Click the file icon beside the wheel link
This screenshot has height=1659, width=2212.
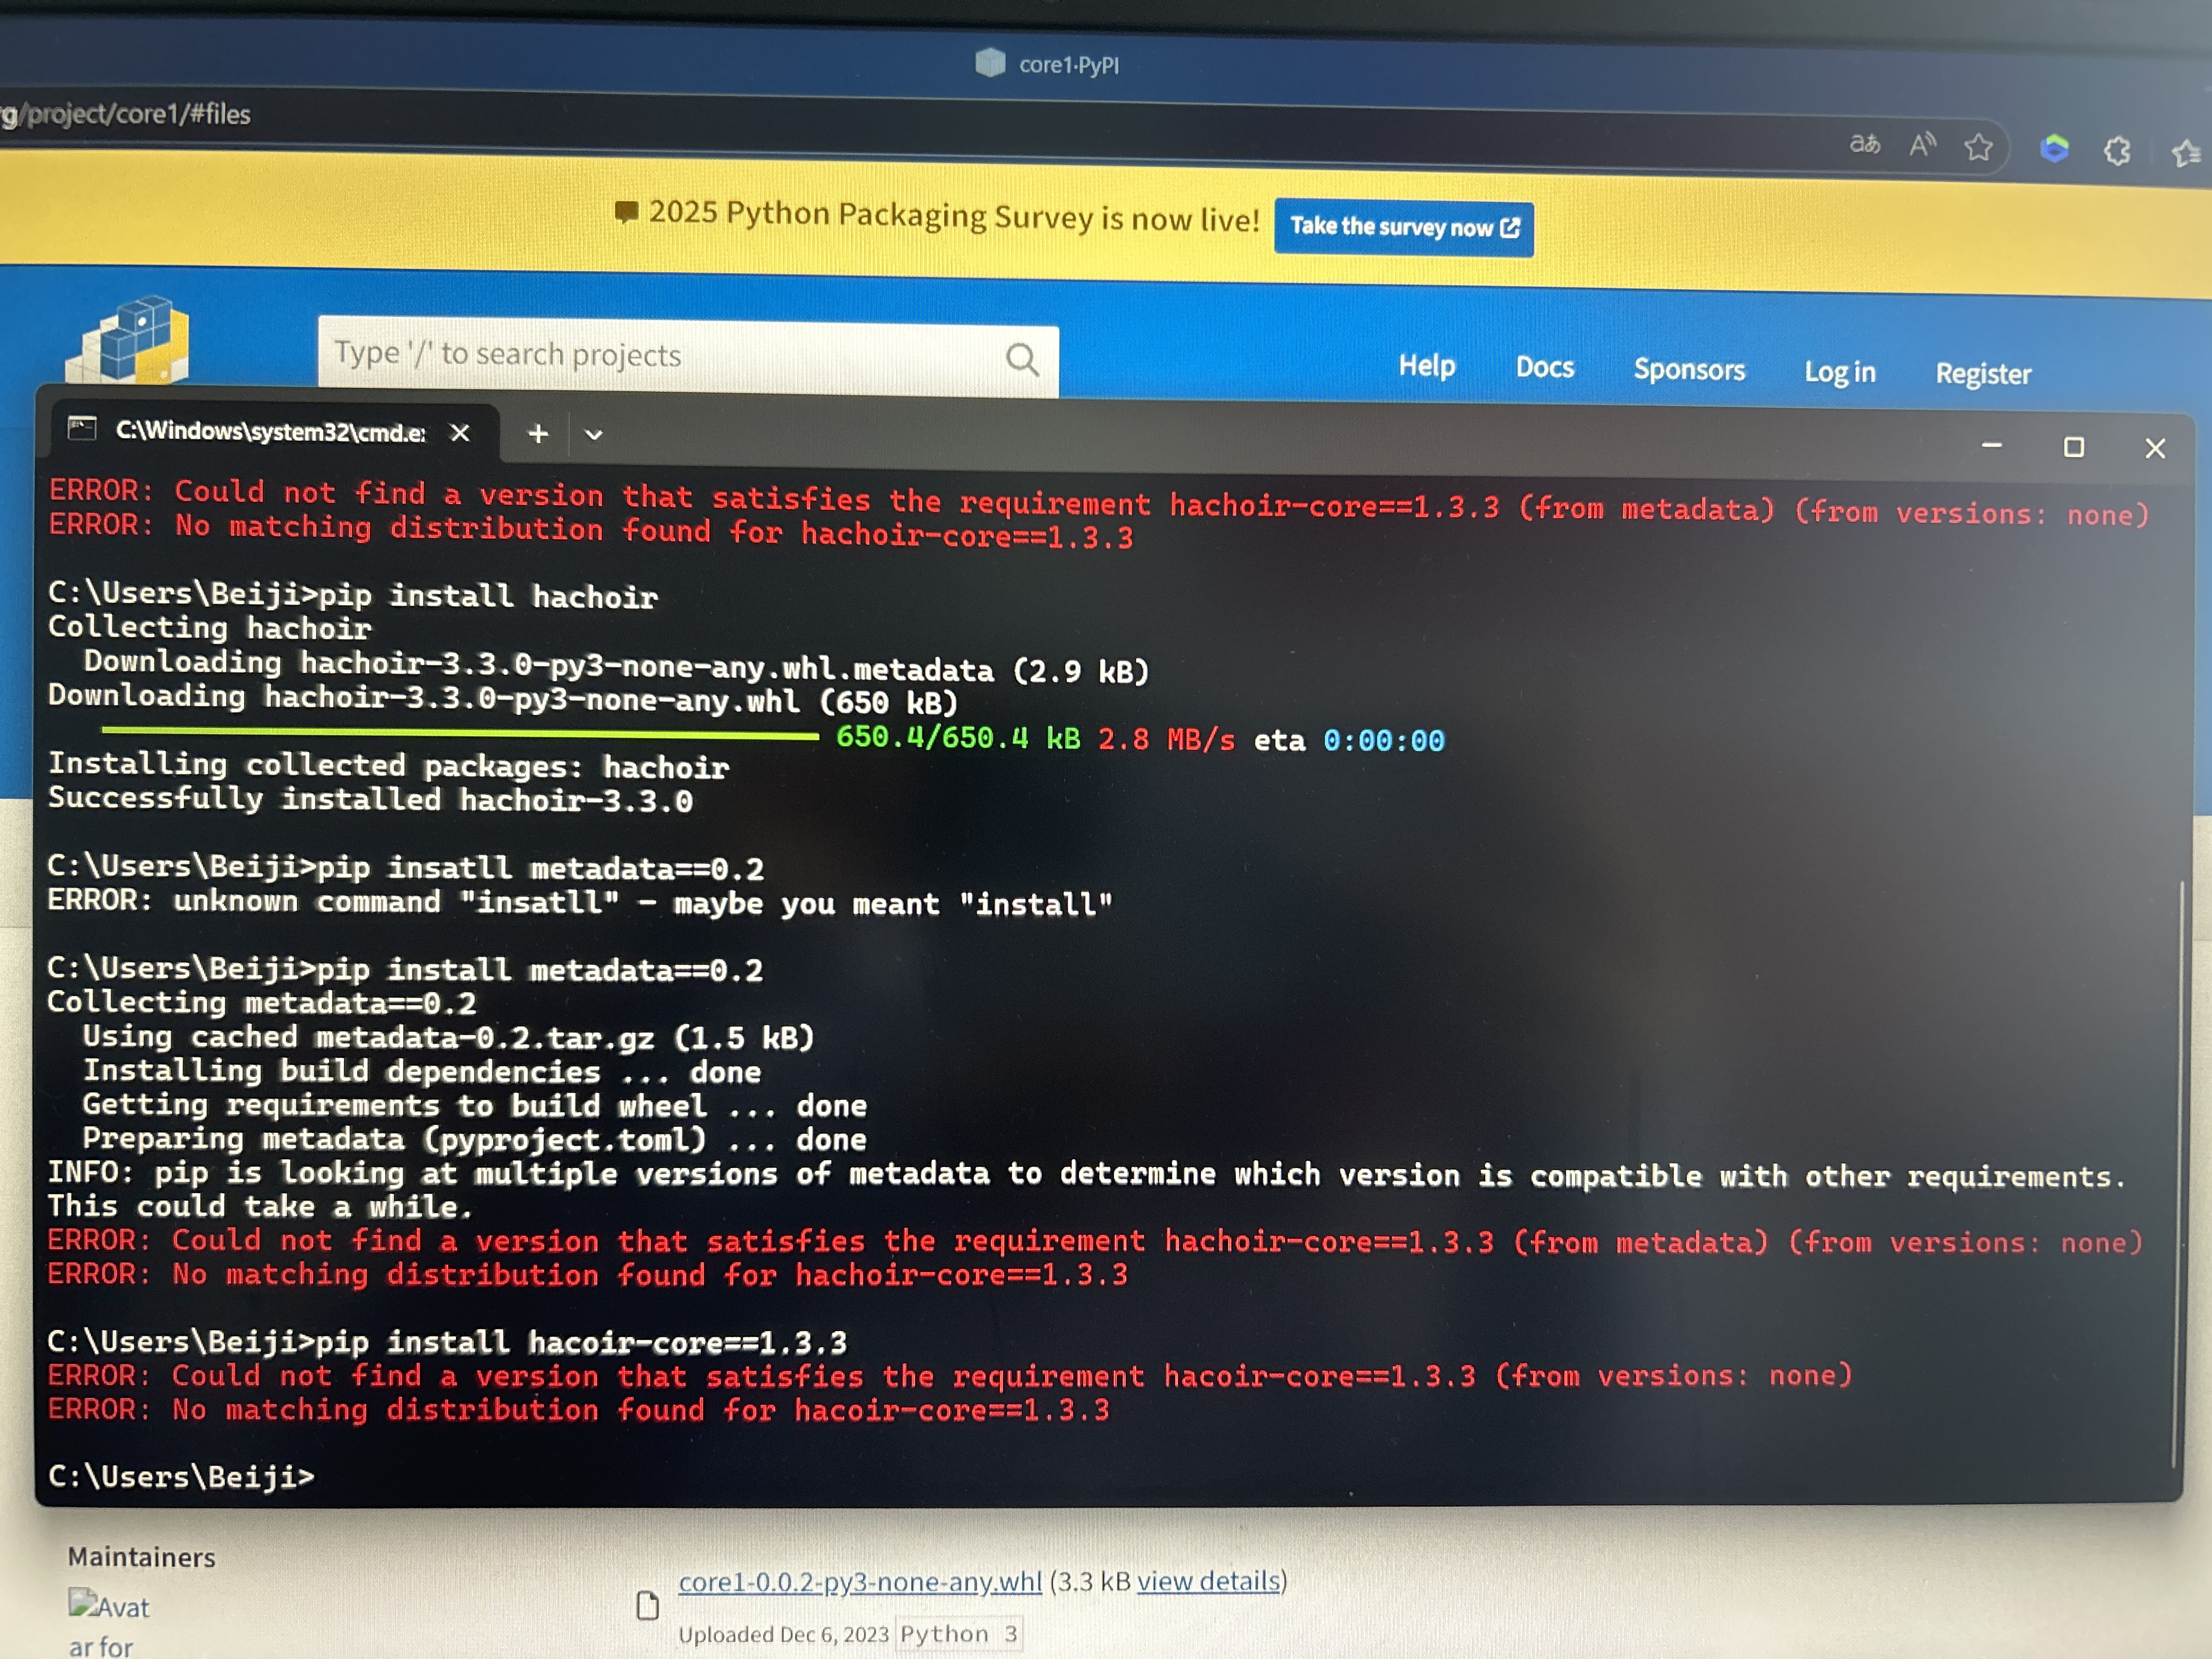(x=648, y=1605)
